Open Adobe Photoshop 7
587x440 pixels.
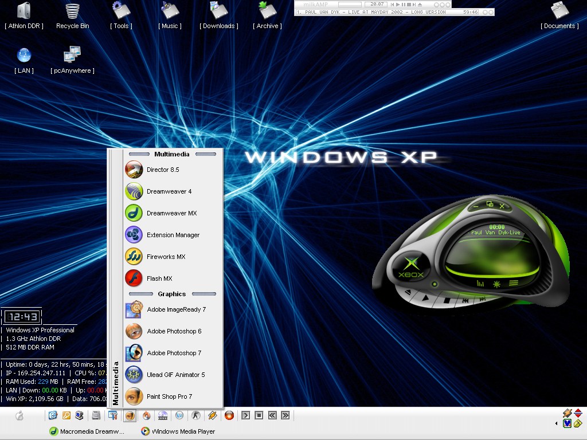point(174,353)
